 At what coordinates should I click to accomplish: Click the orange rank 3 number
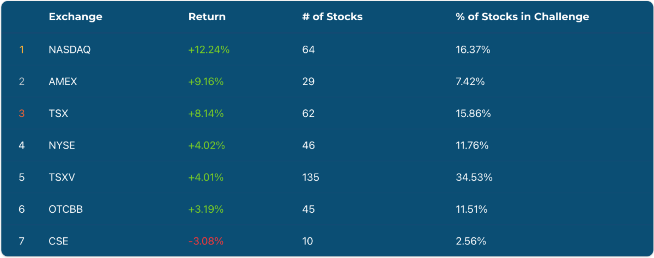click(x=22, y=114)
